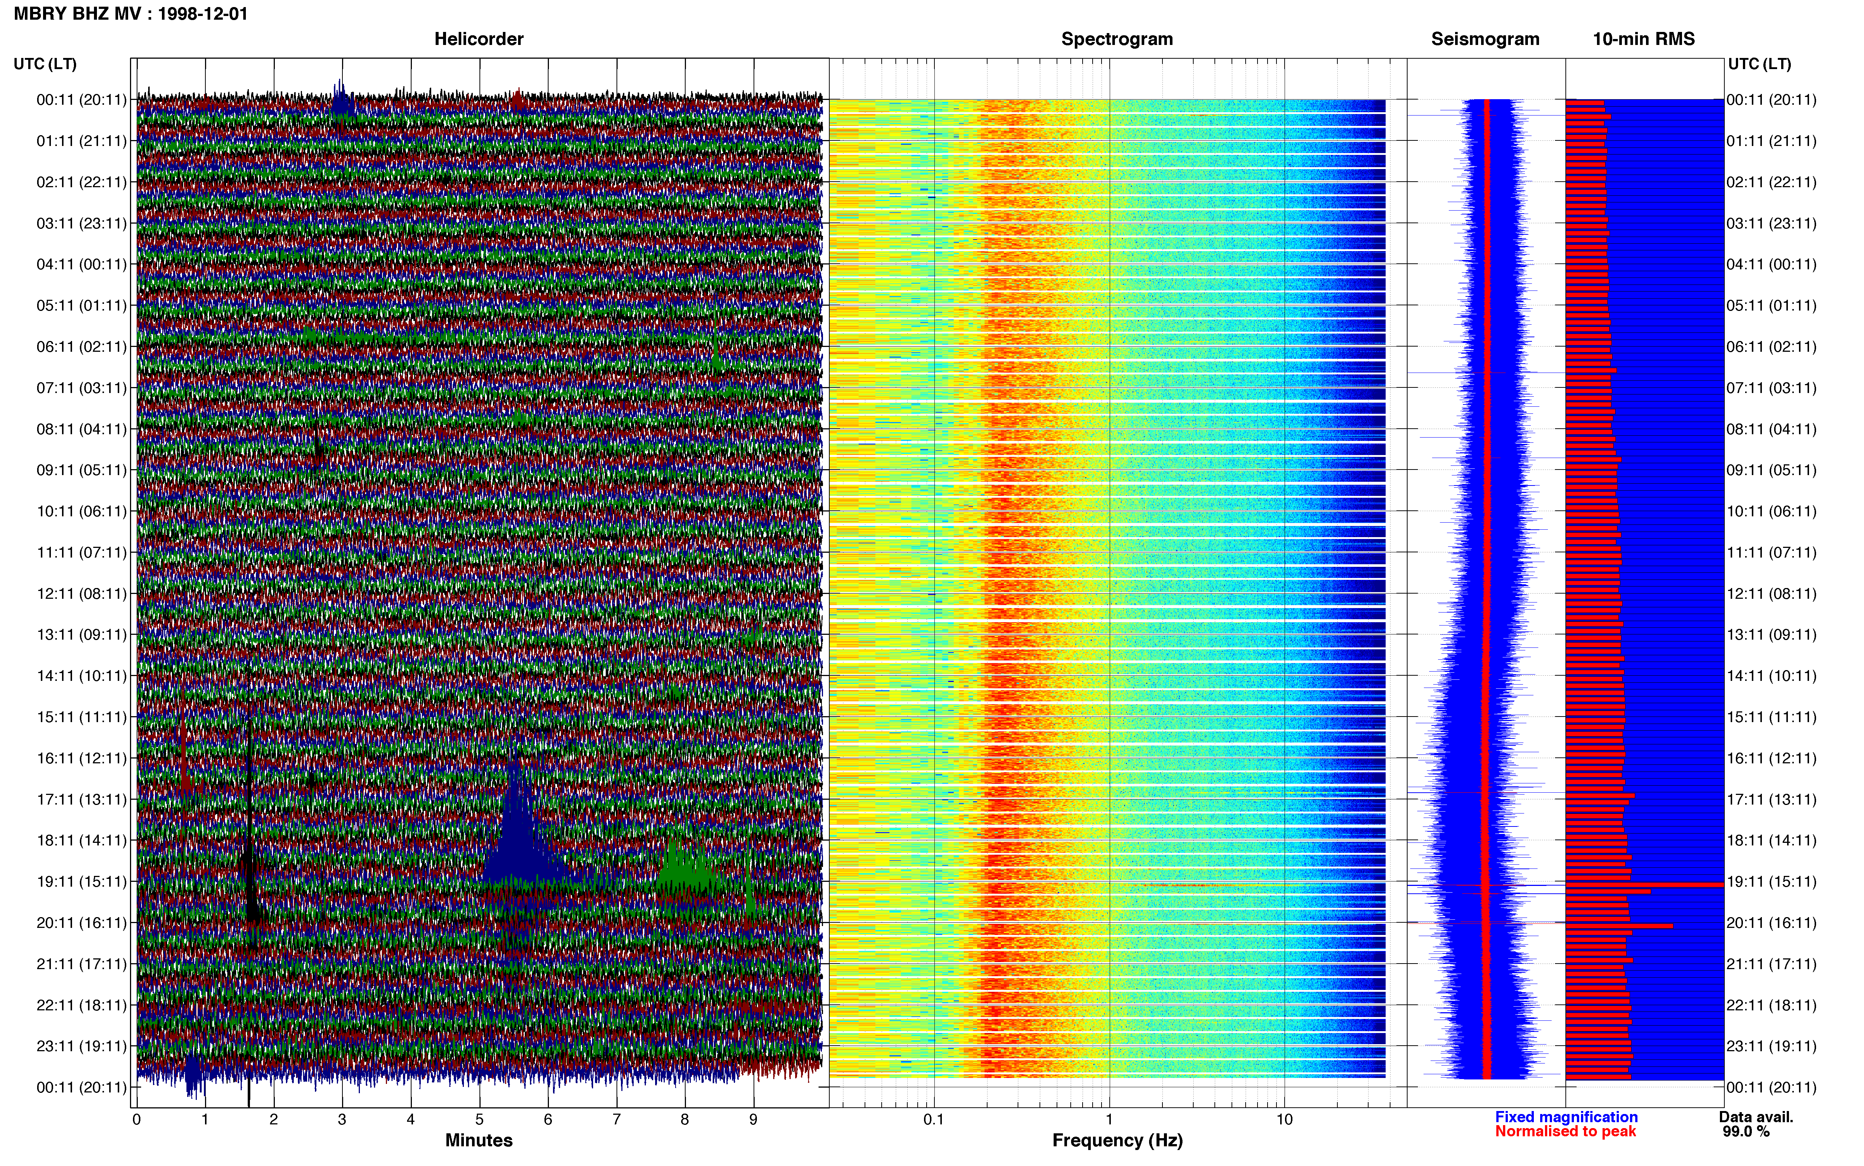Click the second longest red RMS bar near 20:11
The image size is (1864, 1166).
click(1619, 925)
